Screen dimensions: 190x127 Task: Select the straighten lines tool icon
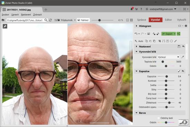[164, 41]
